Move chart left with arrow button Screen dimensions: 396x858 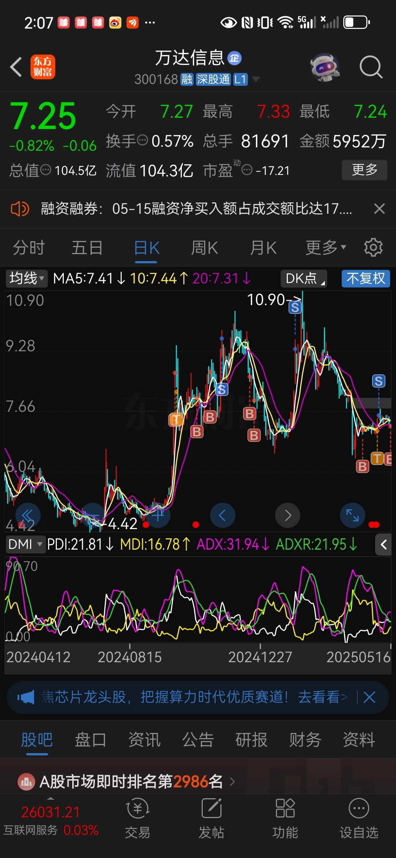pyautogui.click(x=223, y=515)
